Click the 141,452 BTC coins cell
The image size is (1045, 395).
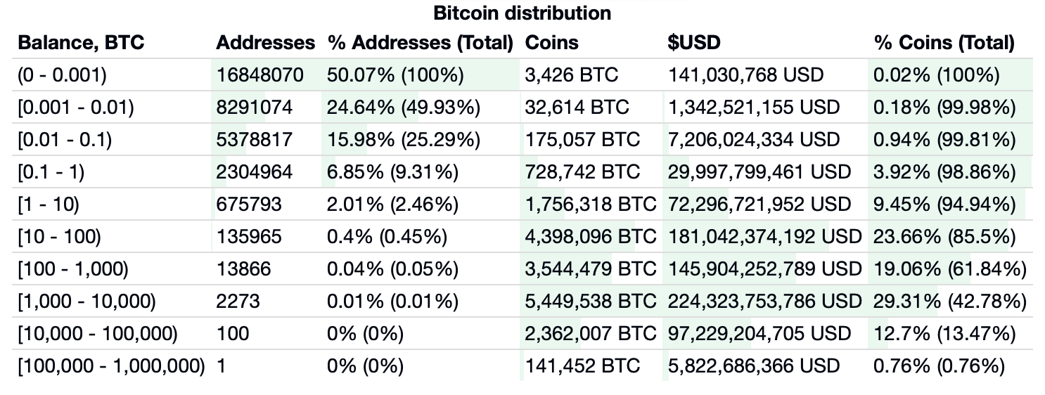point(582,365)
